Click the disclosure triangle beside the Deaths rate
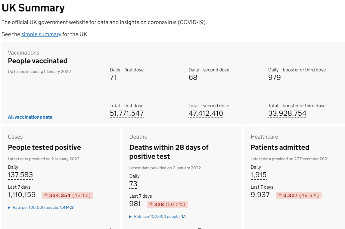 130,217
